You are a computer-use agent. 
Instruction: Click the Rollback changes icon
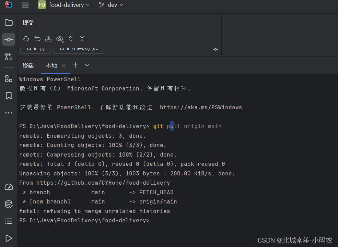[37, 39]
